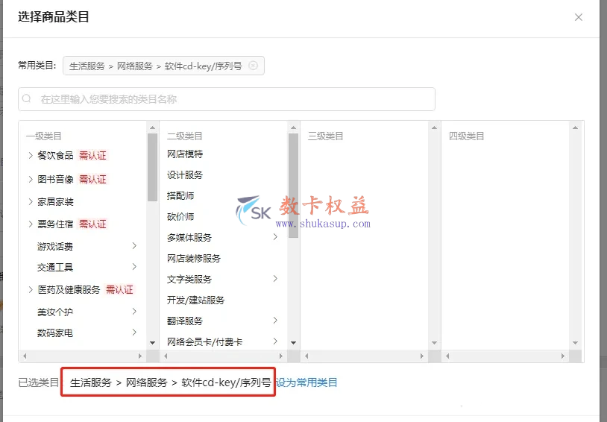The width and height of the screenshot is (607, 422).
Task: Choose 交通工具 first-level category
Action: [x=55, y=268]
